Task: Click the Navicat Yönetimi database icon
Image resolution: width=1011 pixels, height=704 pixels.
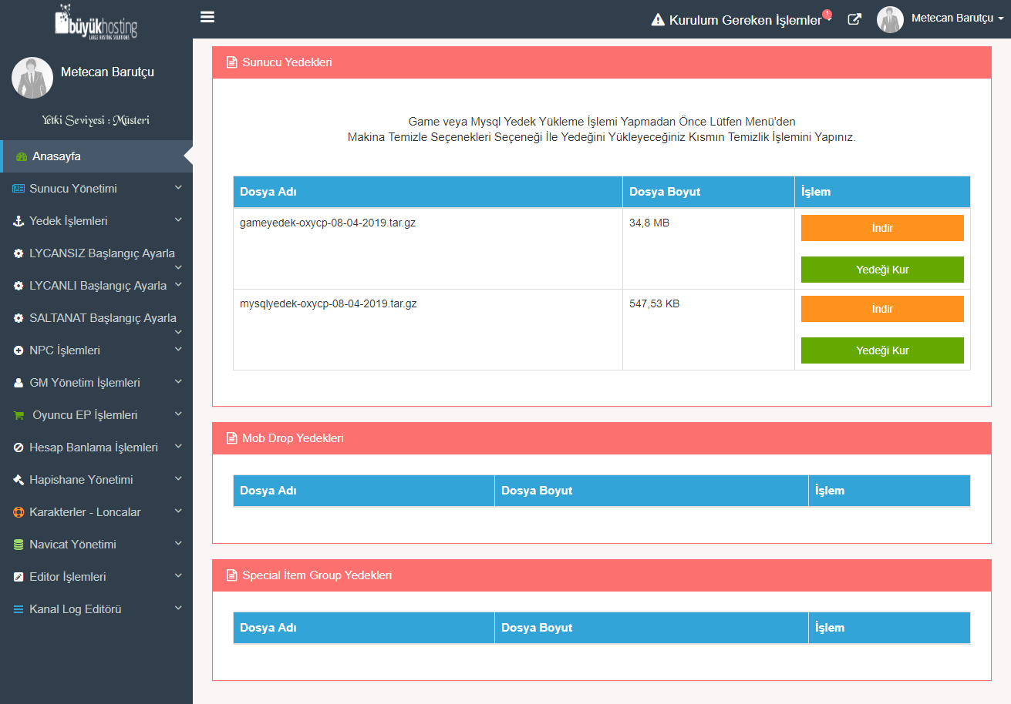Action: 19,545
